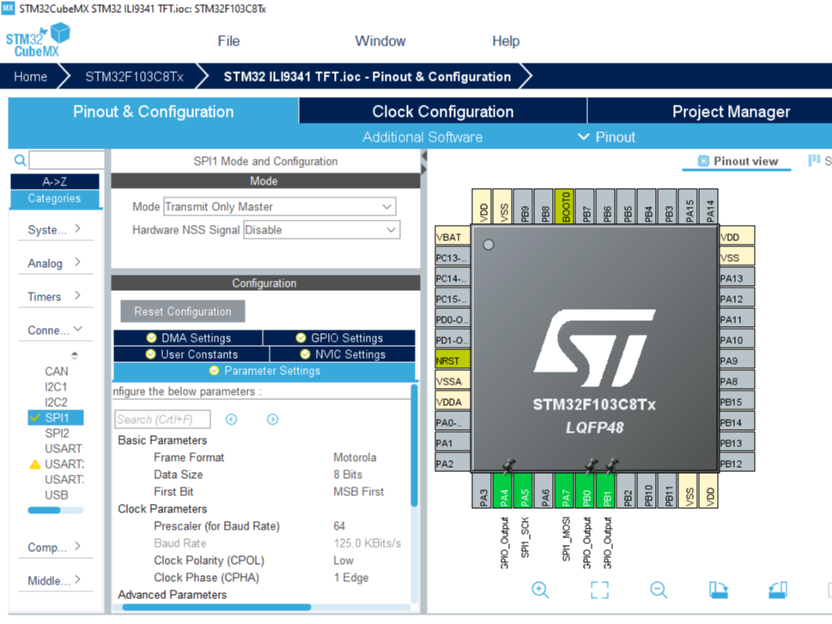Click the Search Ctrl+F input field
Screen dimensions: 832x624
coord(163,419)
